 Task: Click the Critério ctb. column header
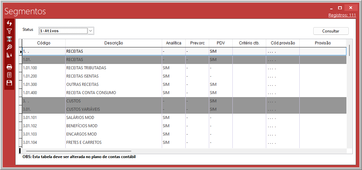pyautogui.click(x=249, y=43)
